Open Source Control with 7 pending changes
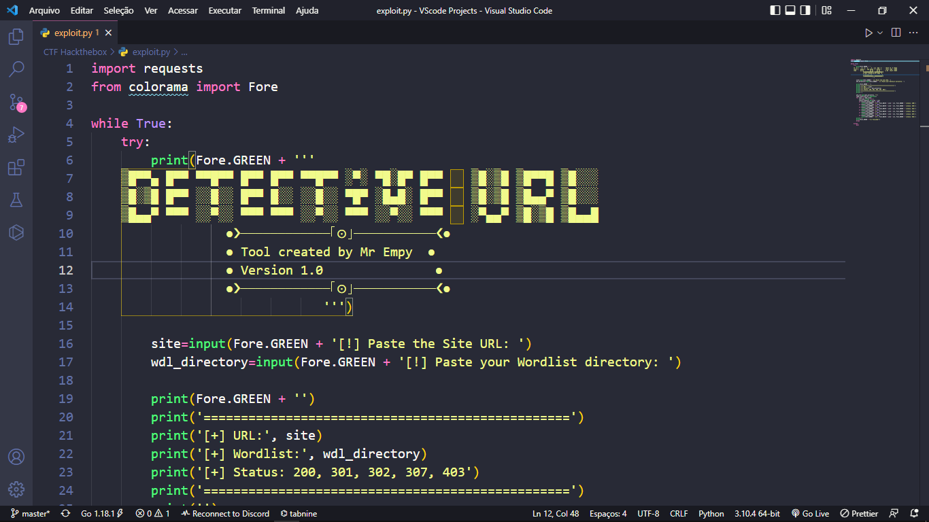 click(x=16, y=102)
